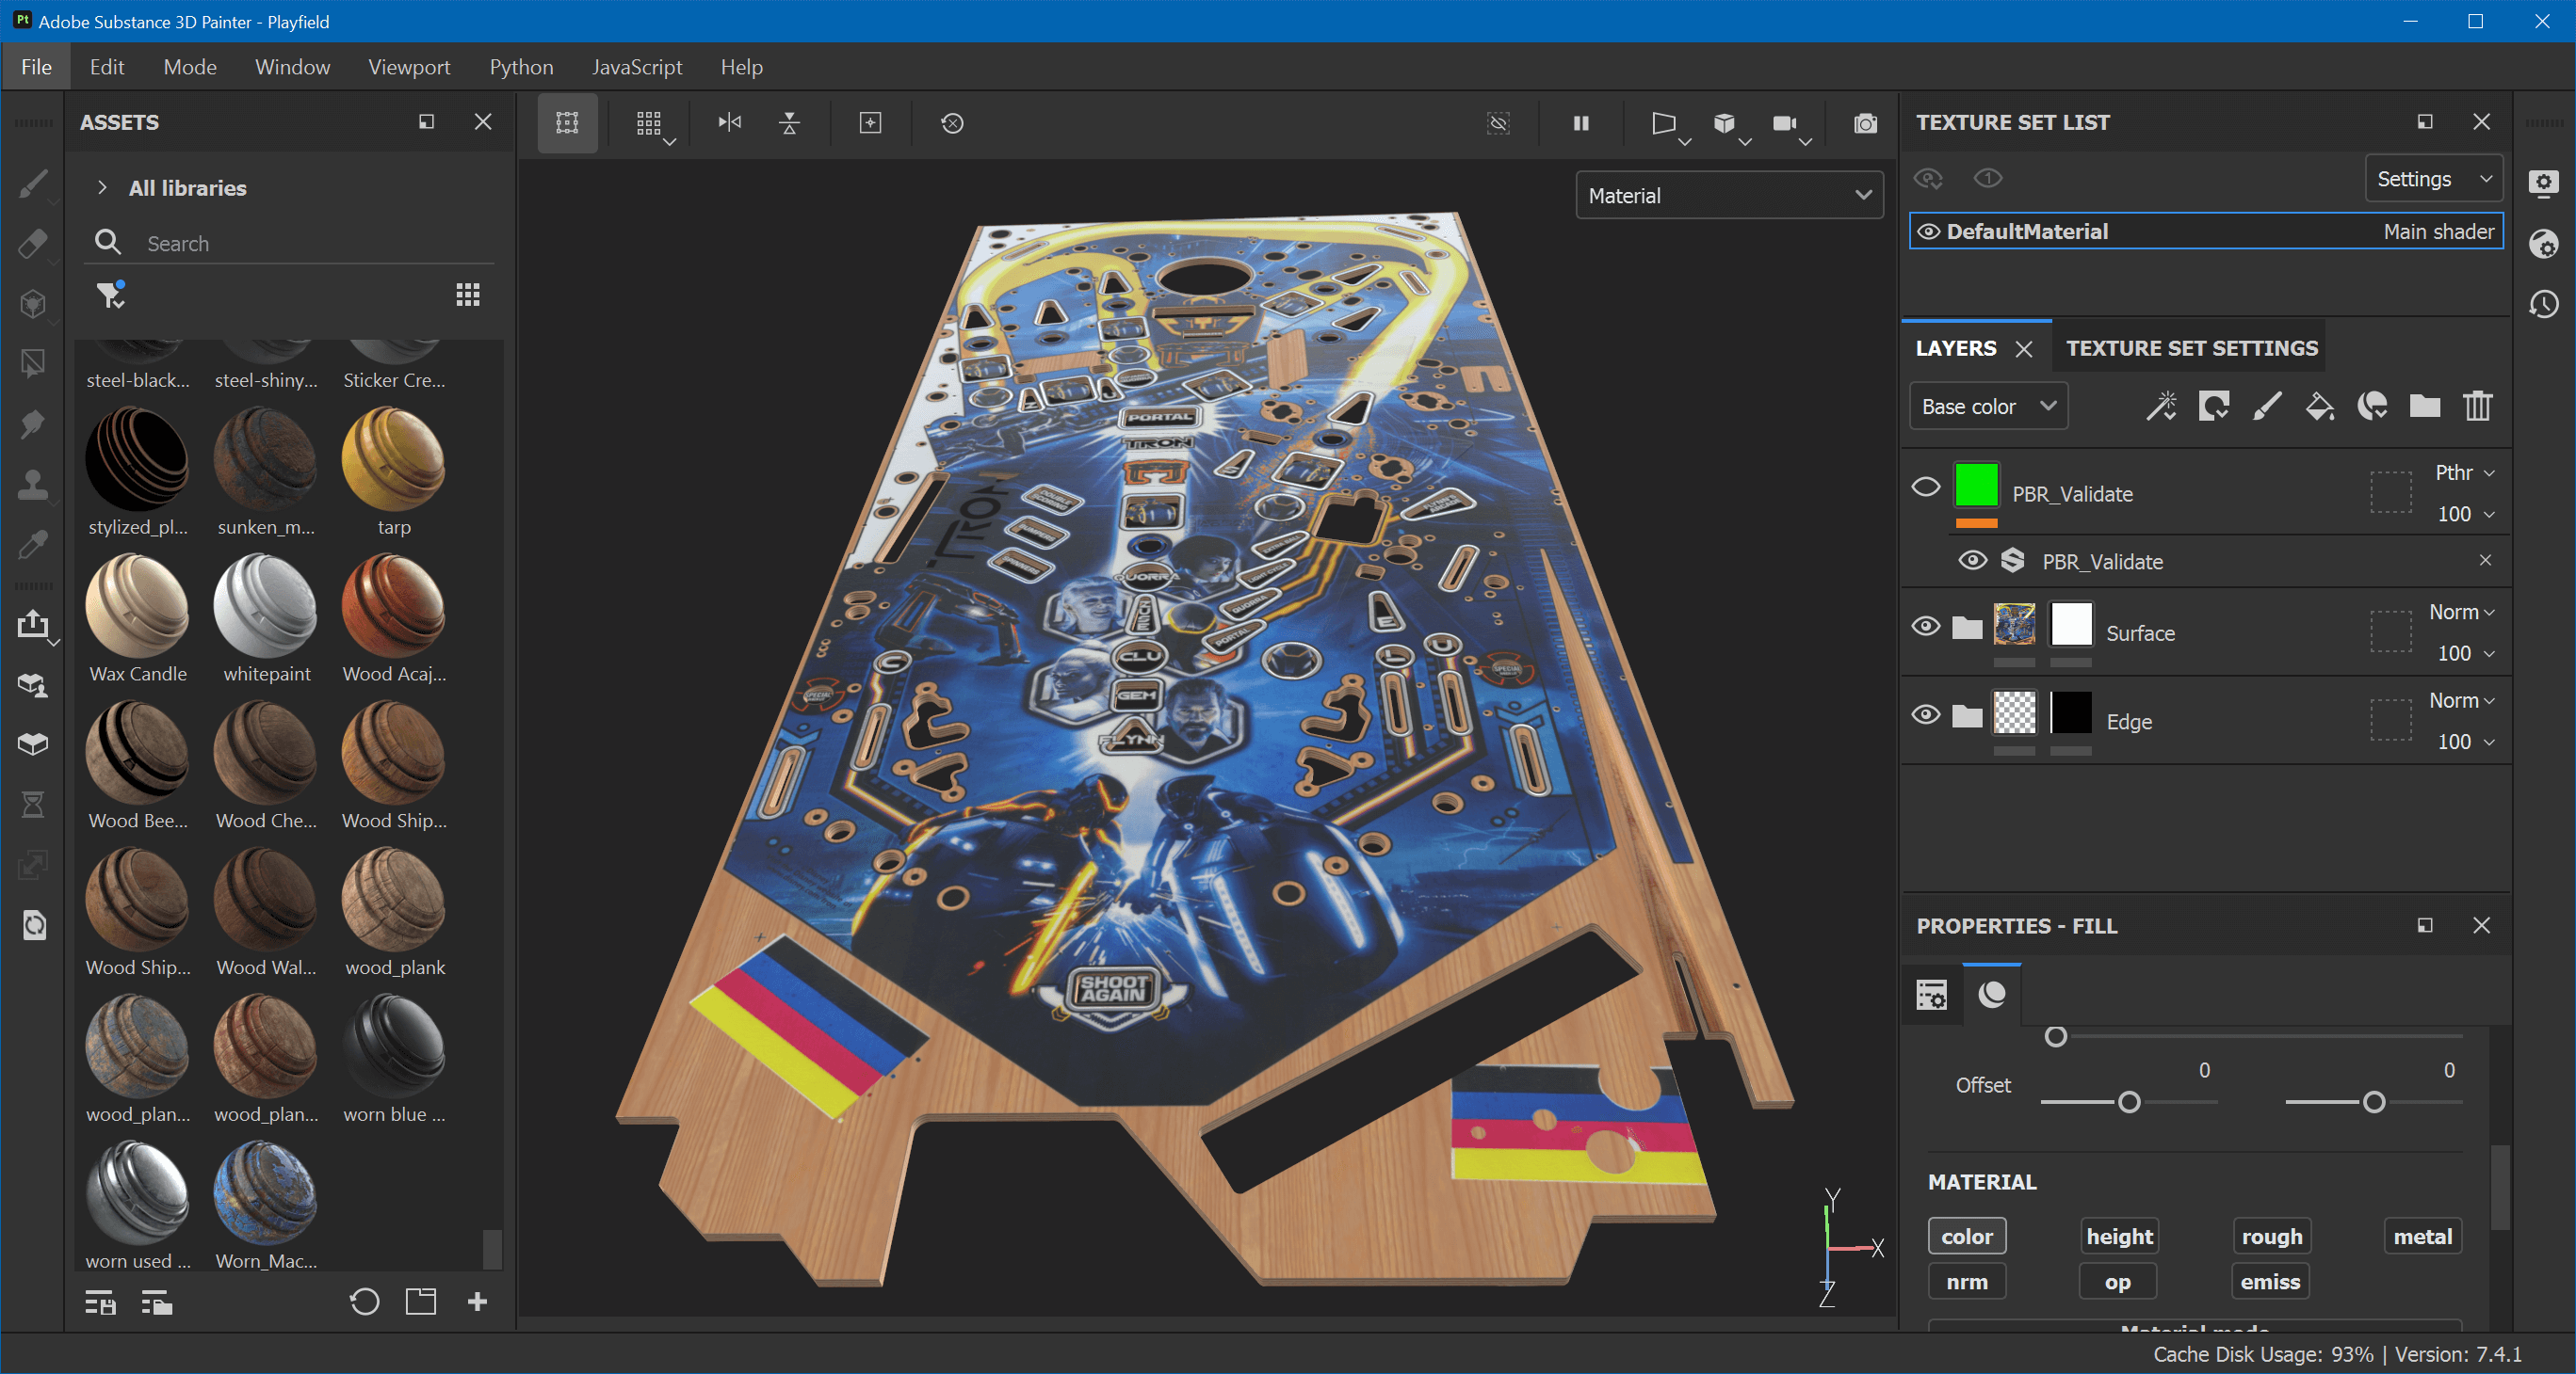The height and width of the screenshot is (1374, 2576).
Task: Reset the camera rotation icon
Action: [x=952, y=123]
